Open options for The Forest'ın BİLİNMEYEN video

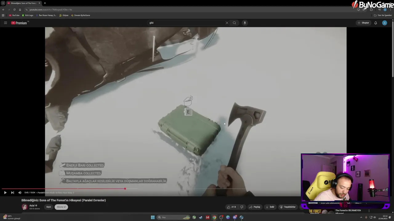point(369,211)
